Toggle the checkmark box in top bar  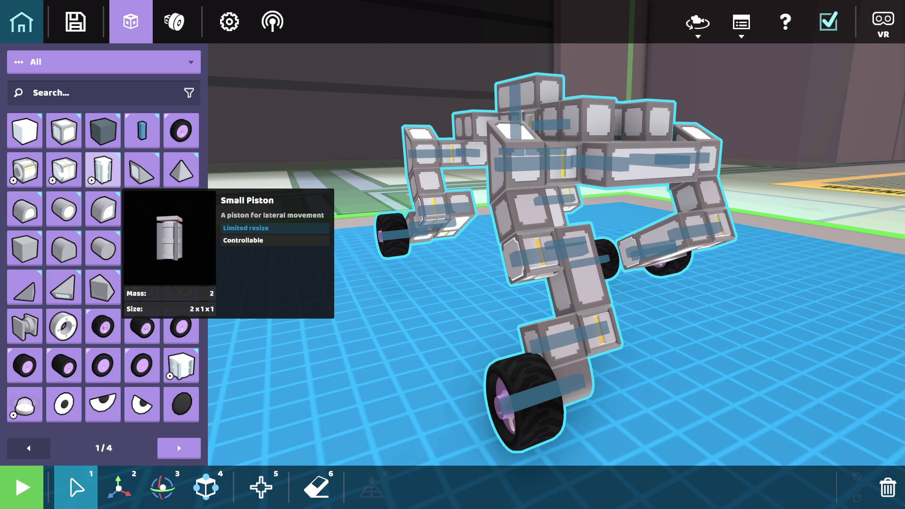click(x=828, y=22)
